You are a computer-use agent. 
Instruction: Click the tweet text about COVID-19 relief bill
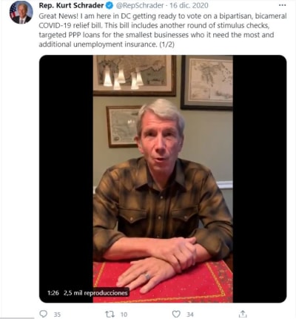point(163,30)
